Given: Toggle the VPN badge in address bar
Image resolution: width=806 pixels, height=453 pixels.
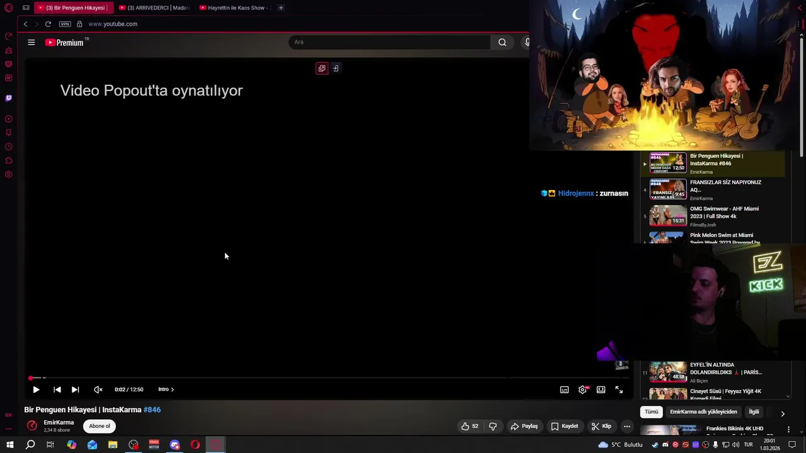Looking at the screenshot, I should [x=65, y=24].
